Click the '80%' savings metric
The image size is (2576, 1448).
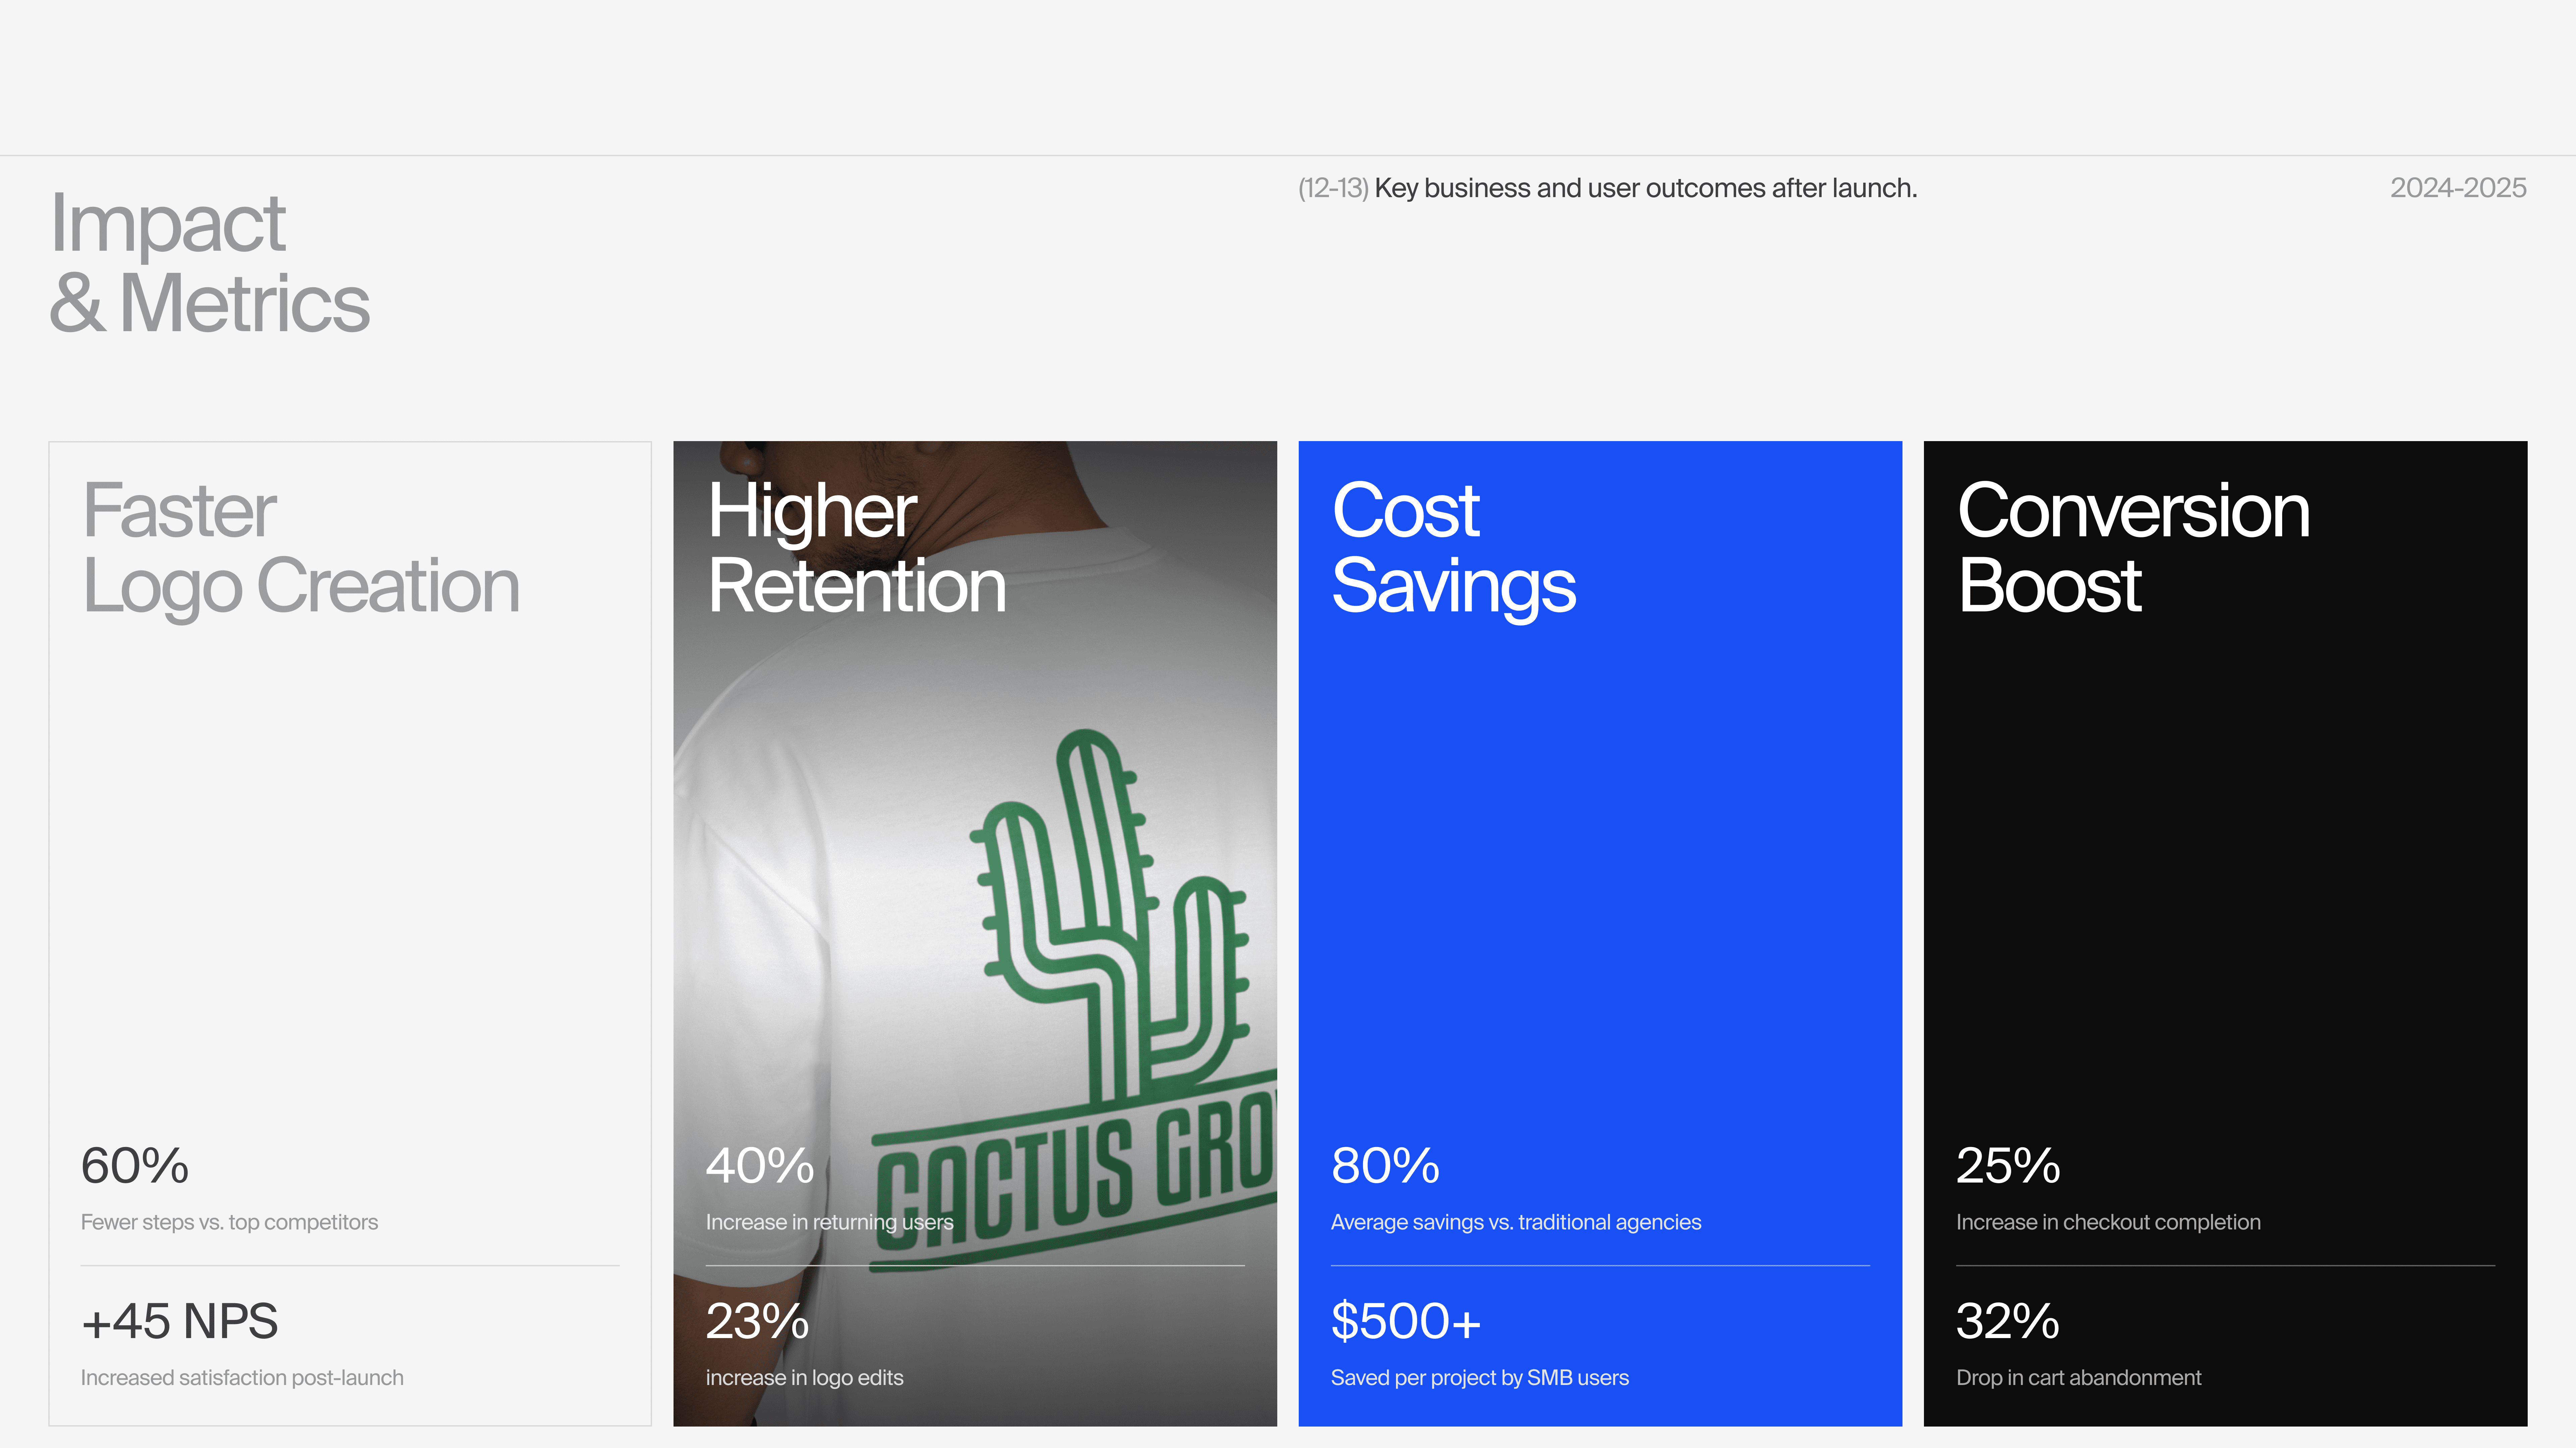coord(1385,1166)
